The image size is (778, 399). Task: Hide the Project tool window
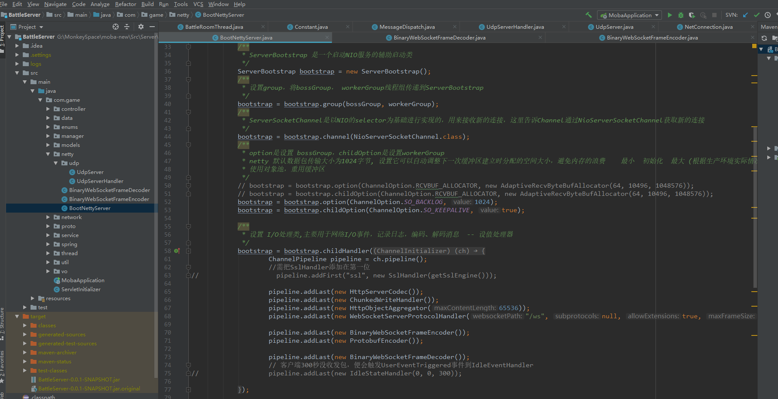pos(152,27)
